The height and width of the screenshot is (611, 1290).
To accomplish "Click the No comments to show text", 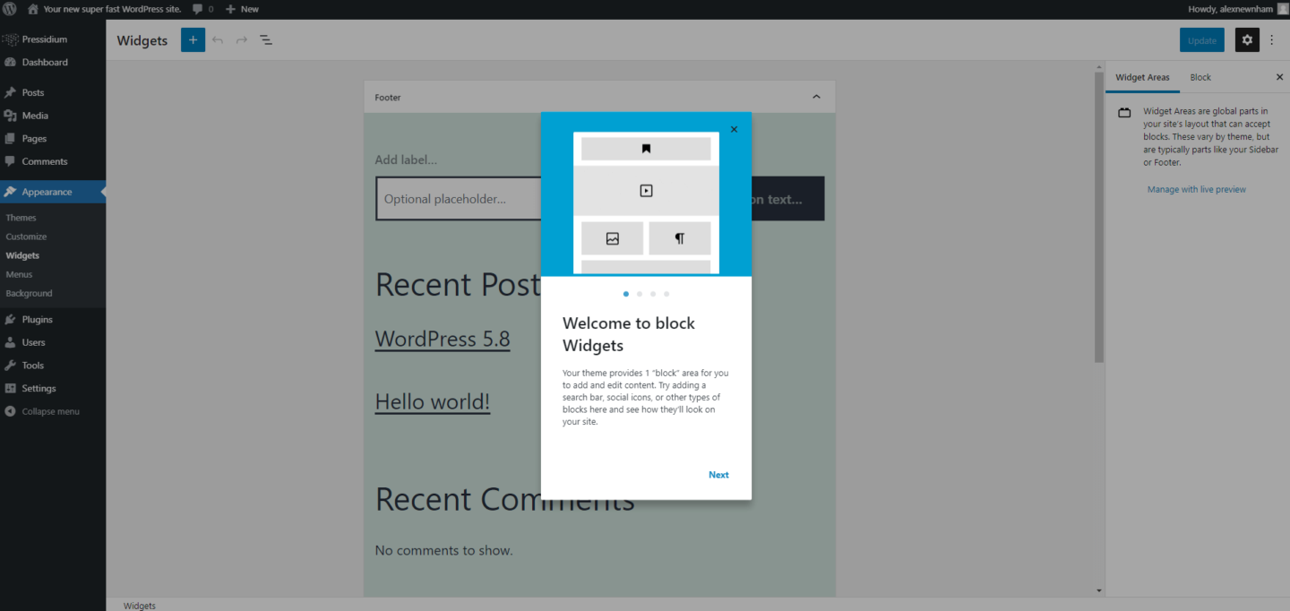I will click(443, 550).
